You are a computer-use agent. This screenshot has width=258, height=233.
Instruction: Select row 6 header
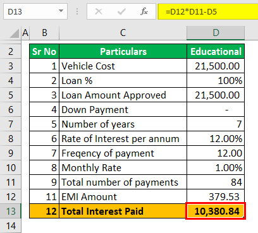coord(11,109)
